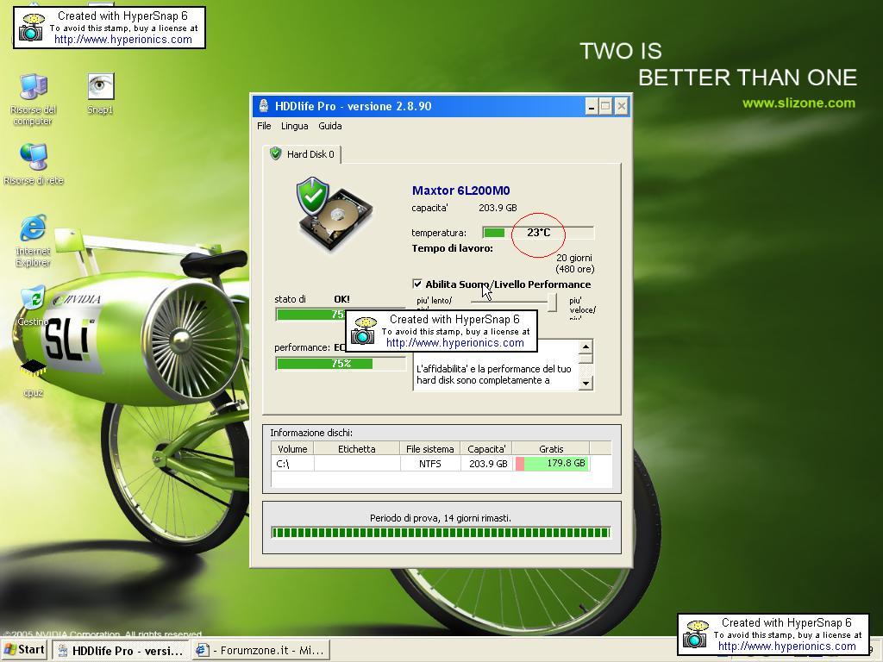This screenshot has width=883, height=662.
Task: Click the Gratis column header
Action: coord(551,448)
